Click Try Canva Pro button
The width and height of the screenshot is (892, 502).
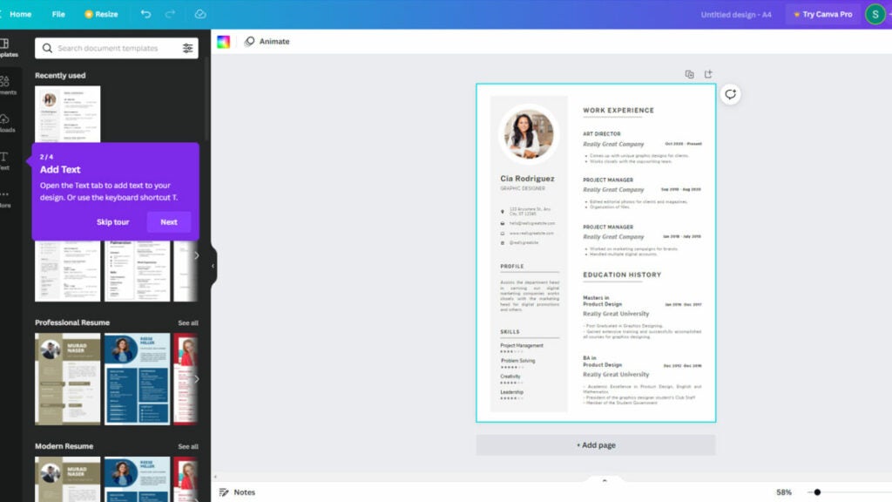click(822, 14)
